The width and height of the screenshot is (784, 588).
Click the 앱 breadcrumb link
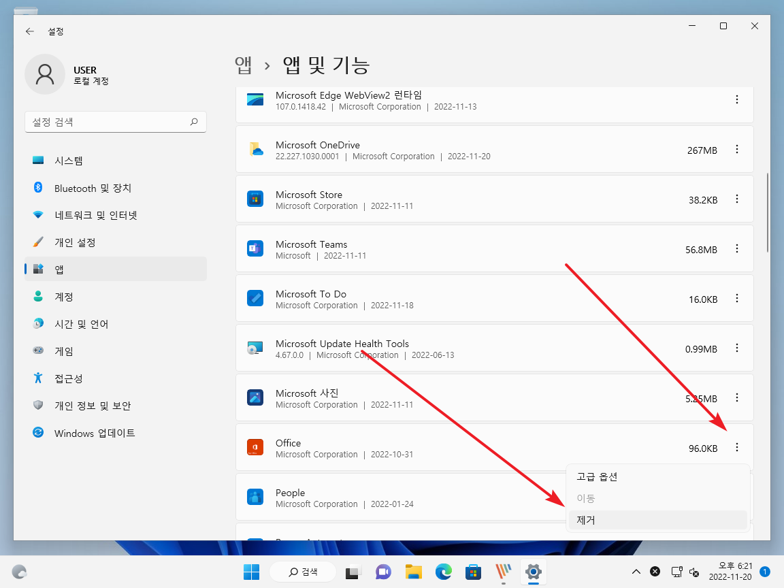pos(244,65)
